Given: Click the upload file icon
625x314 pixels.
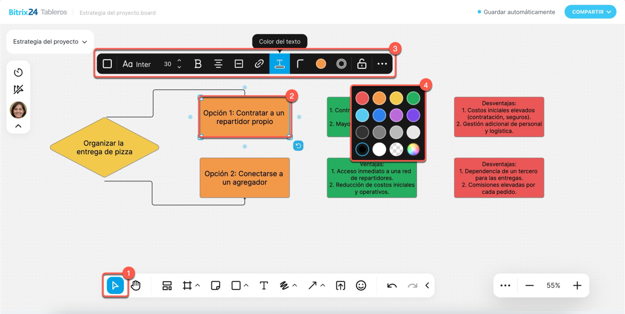Looking at the screenshot, I should click(340, 286).
